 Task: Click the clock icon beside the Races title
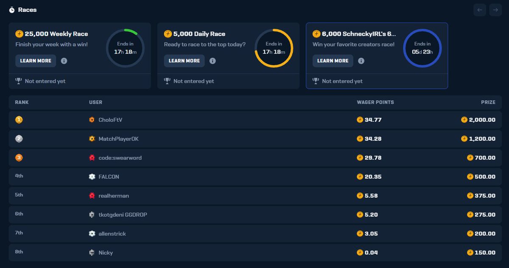pyautogui.click(x=12, y=9)
